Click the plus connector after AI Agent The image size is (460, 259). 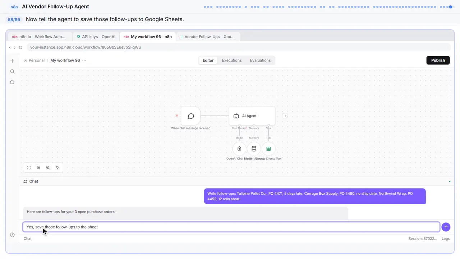coord(285,116)
